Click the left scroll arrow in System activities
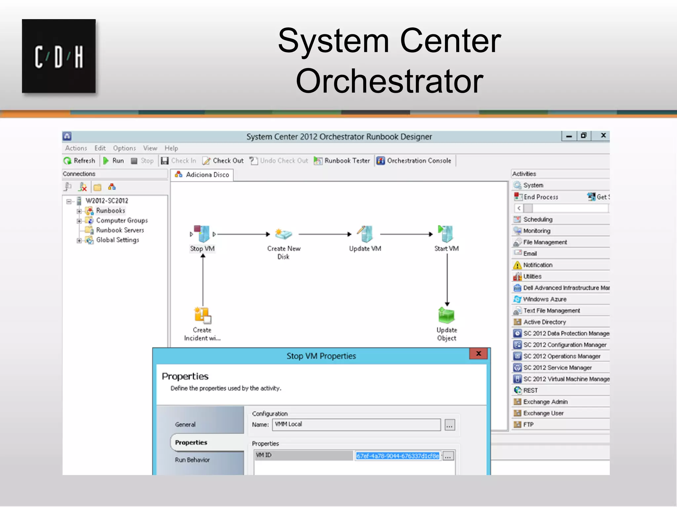 [x=519, y=208]
